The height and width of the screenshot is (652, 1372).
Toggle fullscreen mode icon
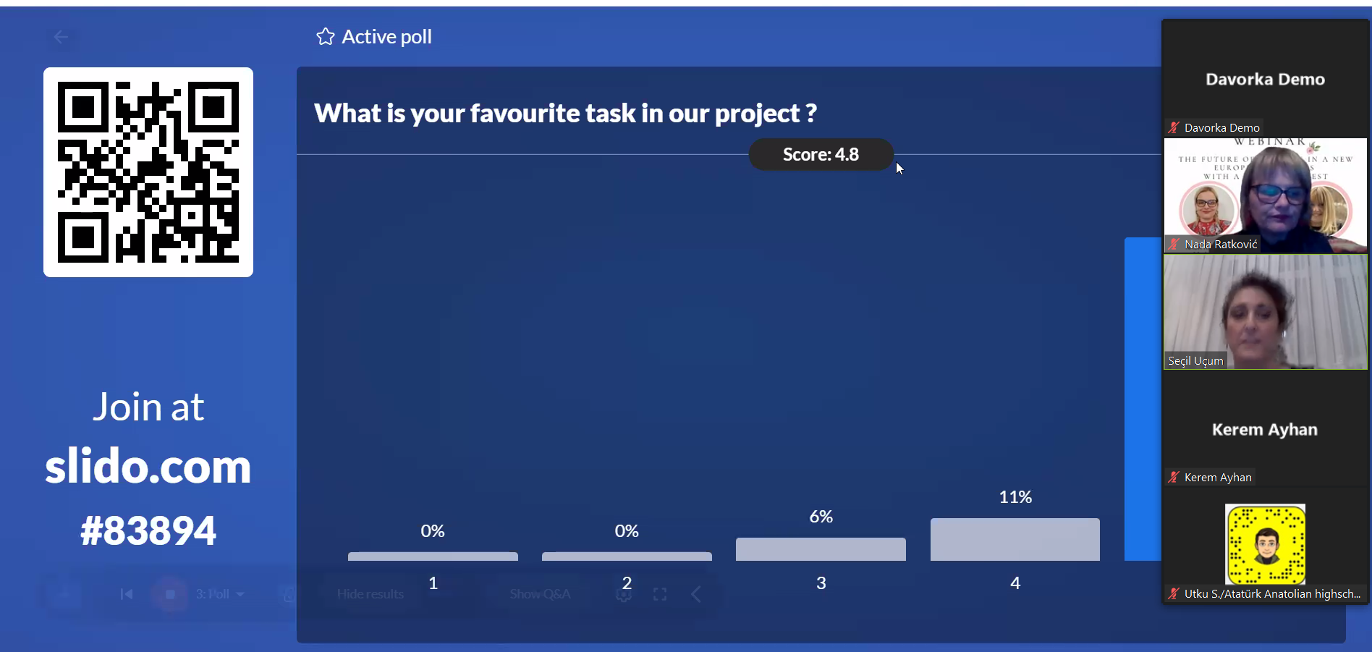(x=660, y=594)
